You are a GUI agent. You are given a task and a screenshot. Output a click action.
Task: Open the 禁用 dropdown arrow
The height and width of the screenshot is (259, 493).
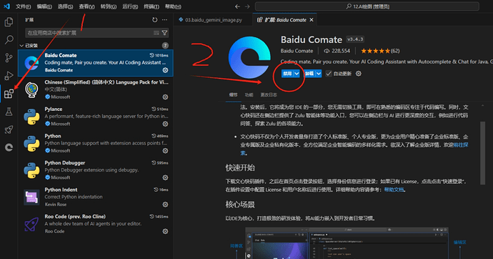coord(297,74)
